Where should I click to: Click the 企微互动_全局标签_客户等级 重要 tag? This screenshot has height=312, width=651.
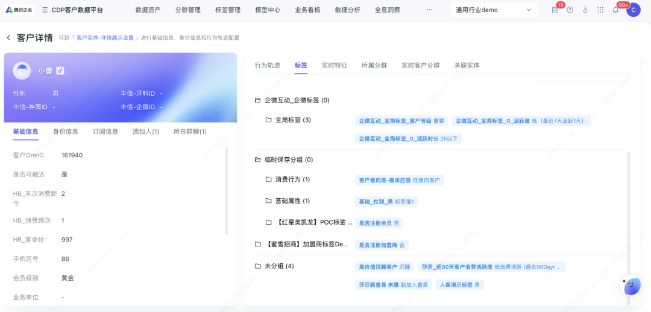(x=401, y=120)
